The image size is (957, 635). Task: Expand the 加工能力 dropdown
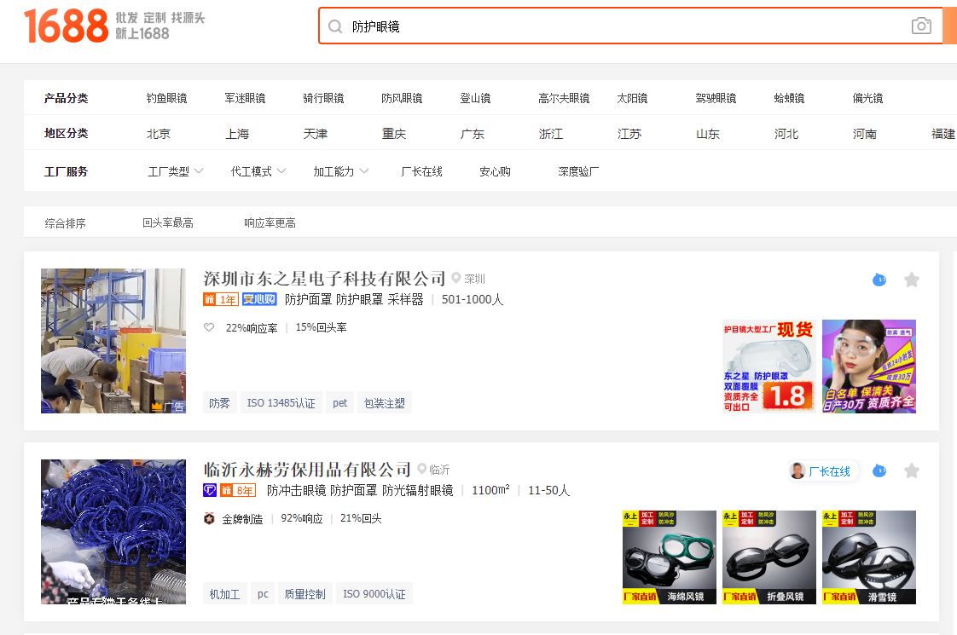point(341,172)
